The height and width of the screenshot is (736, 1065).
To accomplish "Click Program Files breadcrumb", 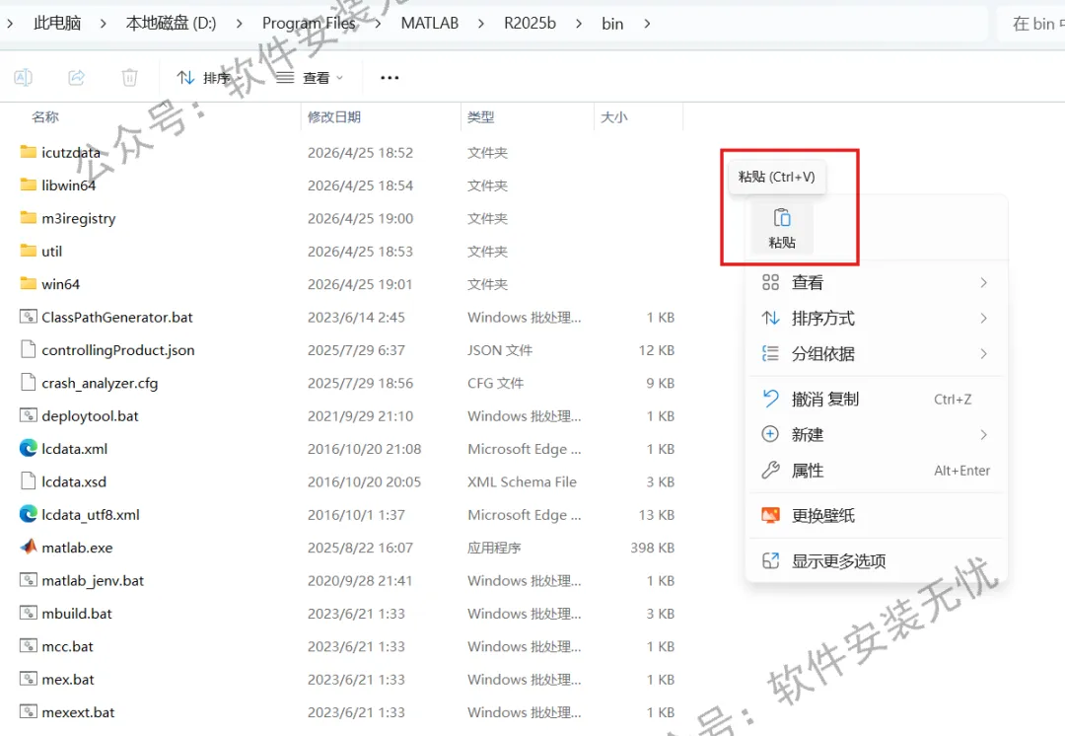I will point(309,24).
